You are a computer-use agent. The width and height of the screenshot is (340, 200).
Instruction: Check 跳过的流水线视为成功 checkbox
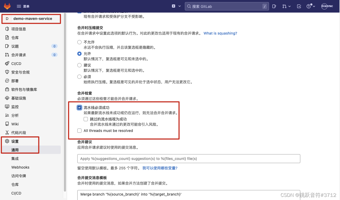pos(86,119)
